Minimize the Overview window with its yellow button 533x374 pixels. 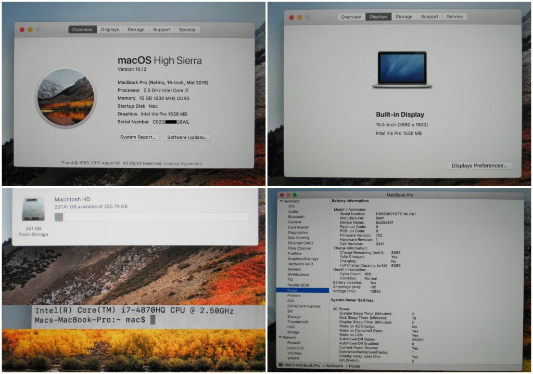[x=30, y=30]
